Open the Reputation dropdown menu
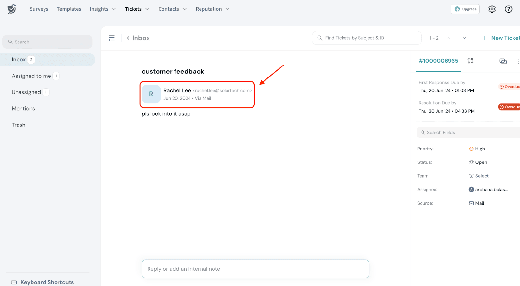520x286 pixels. [x=213, y=9]
